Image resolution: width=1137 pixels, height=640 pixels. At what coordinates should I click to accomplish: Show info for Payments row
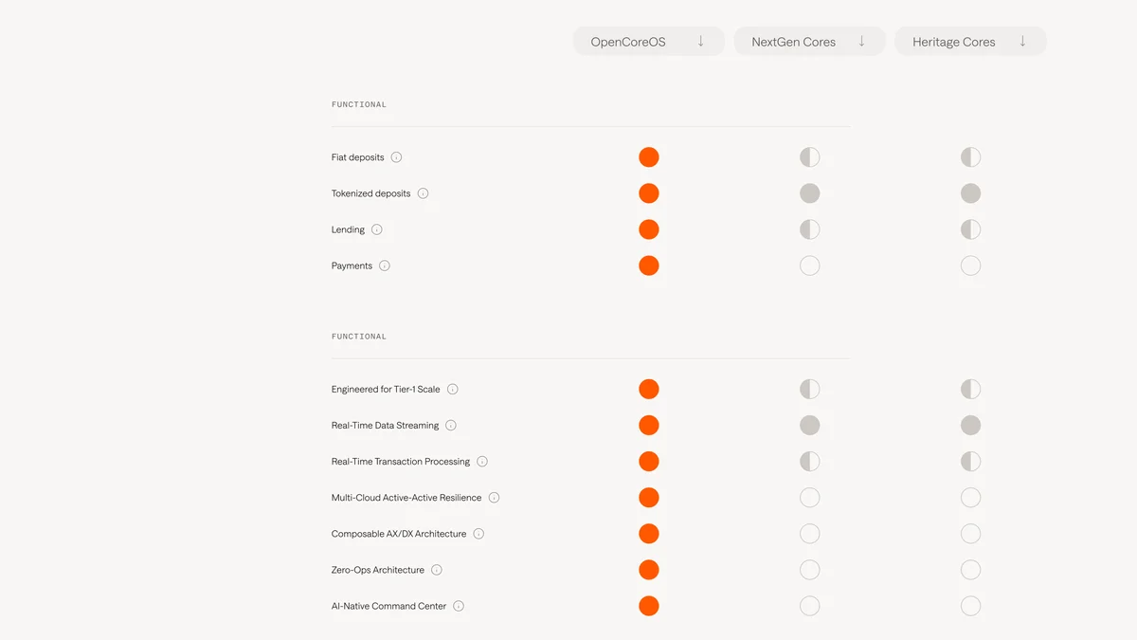(x=385, y=265)
